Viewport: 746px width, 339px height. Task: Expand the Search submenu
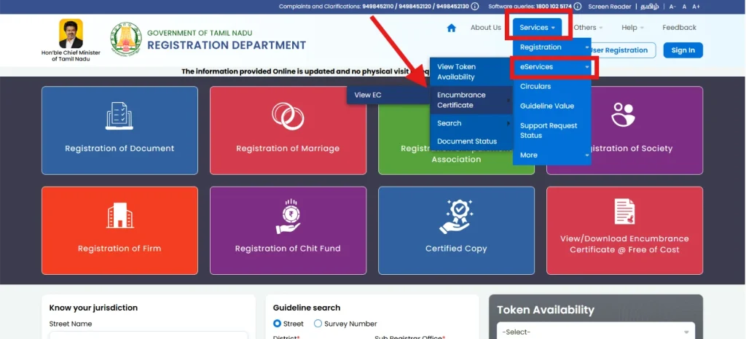click(x=471, y=123)
